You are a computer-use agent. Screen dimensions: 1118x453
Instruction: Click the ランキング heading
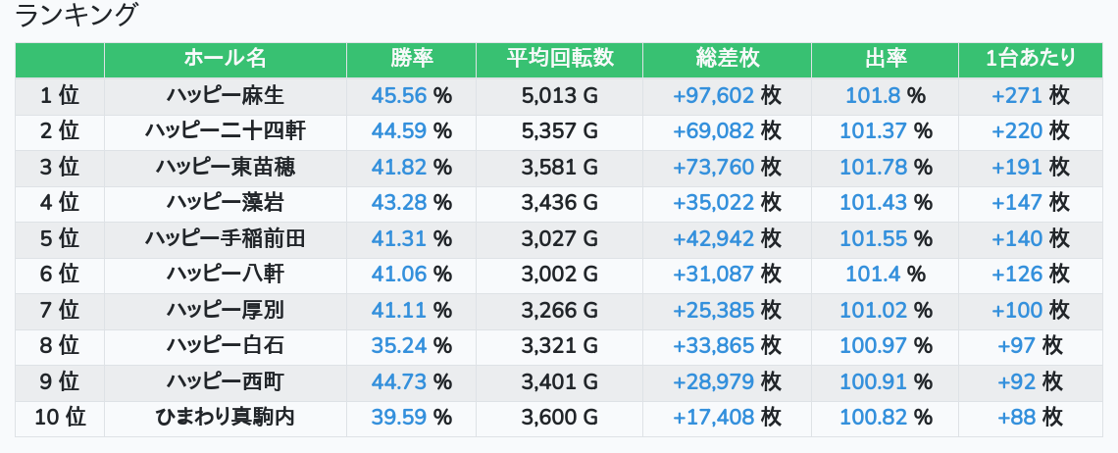75,15
